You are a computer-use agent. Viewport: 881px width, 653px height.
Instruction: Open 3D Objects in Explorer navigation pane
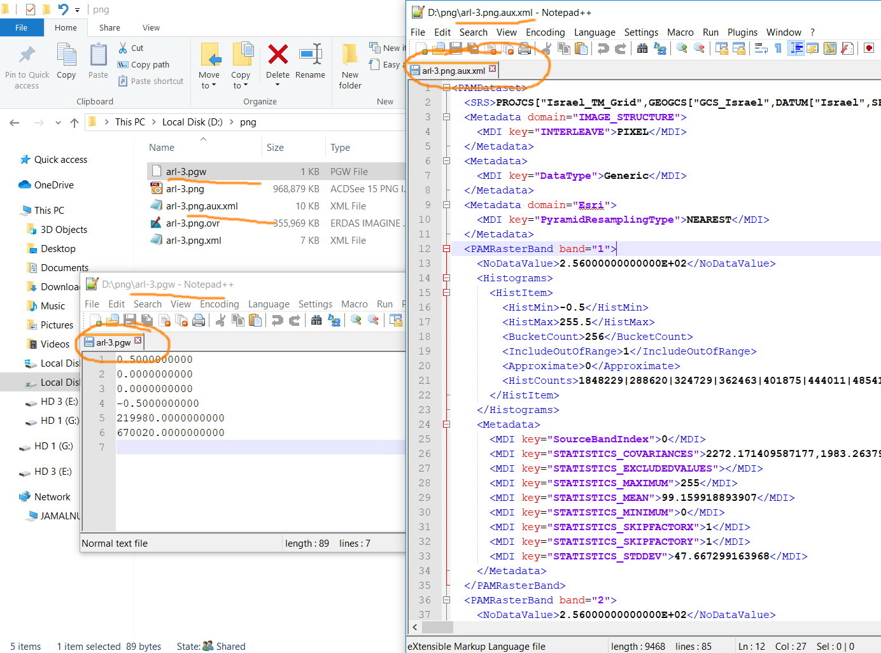[64, 230]
